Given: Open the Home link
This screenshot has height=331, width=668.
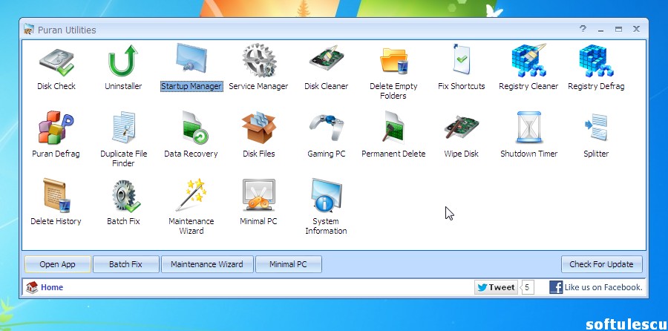Looking at the screenshot, I should pos(52,287).
